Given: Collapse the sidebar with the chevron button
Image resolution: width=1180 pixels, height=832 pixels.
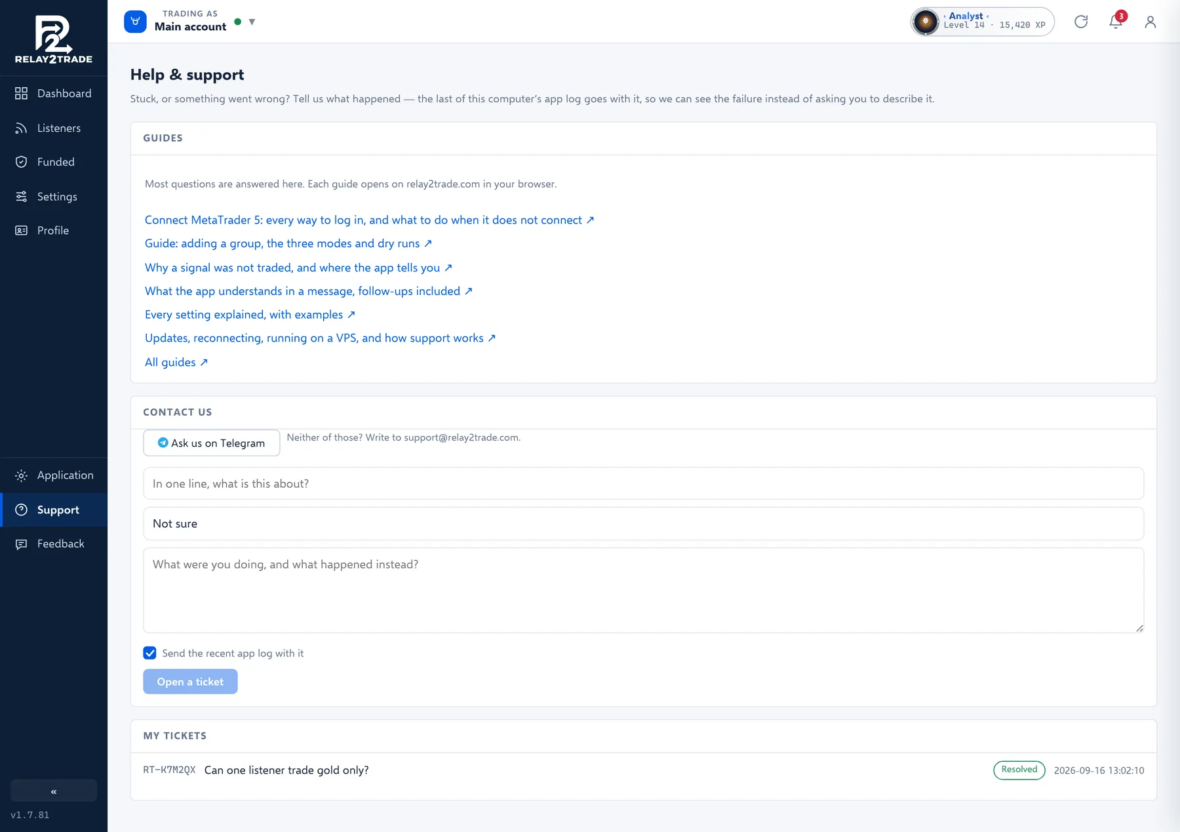Looking at the screenshot, I should [54, 791].
